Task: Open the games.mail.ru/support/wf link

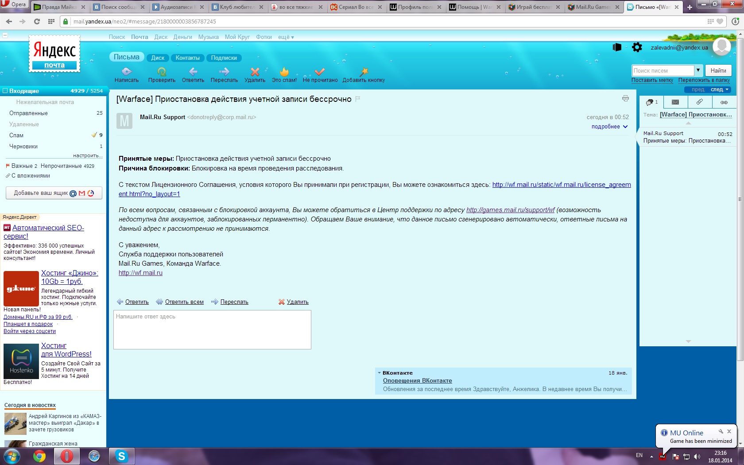Action: point(510,210)
